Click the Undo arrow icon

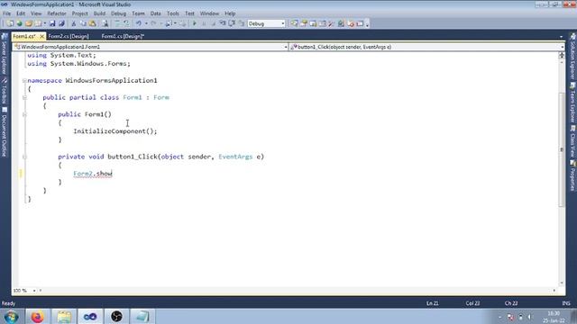139,23
